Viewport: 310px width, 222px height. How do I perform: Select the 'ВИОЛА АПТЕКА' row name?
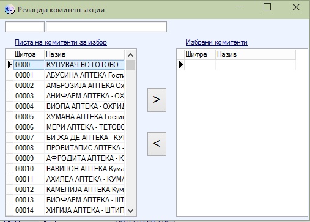pos(84,106)
